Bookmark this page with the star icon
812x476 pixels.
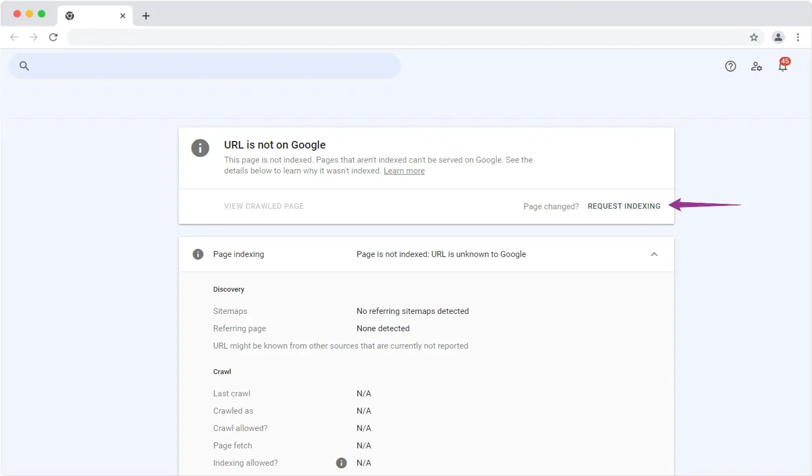coord(753,37)
